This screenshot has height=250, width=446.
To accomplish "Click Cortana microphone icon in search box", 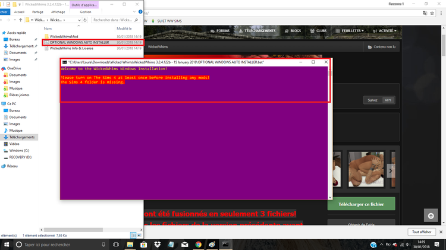I will click(103, 244).
